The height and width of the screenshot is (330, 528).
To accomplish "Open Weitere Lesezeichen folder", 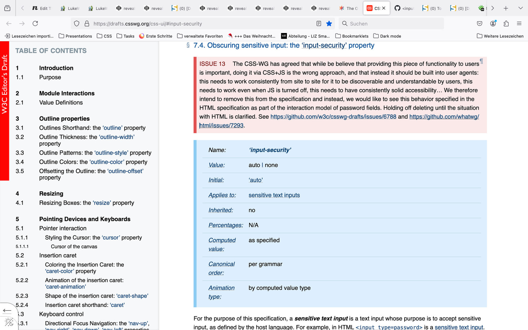I will 500,36.
